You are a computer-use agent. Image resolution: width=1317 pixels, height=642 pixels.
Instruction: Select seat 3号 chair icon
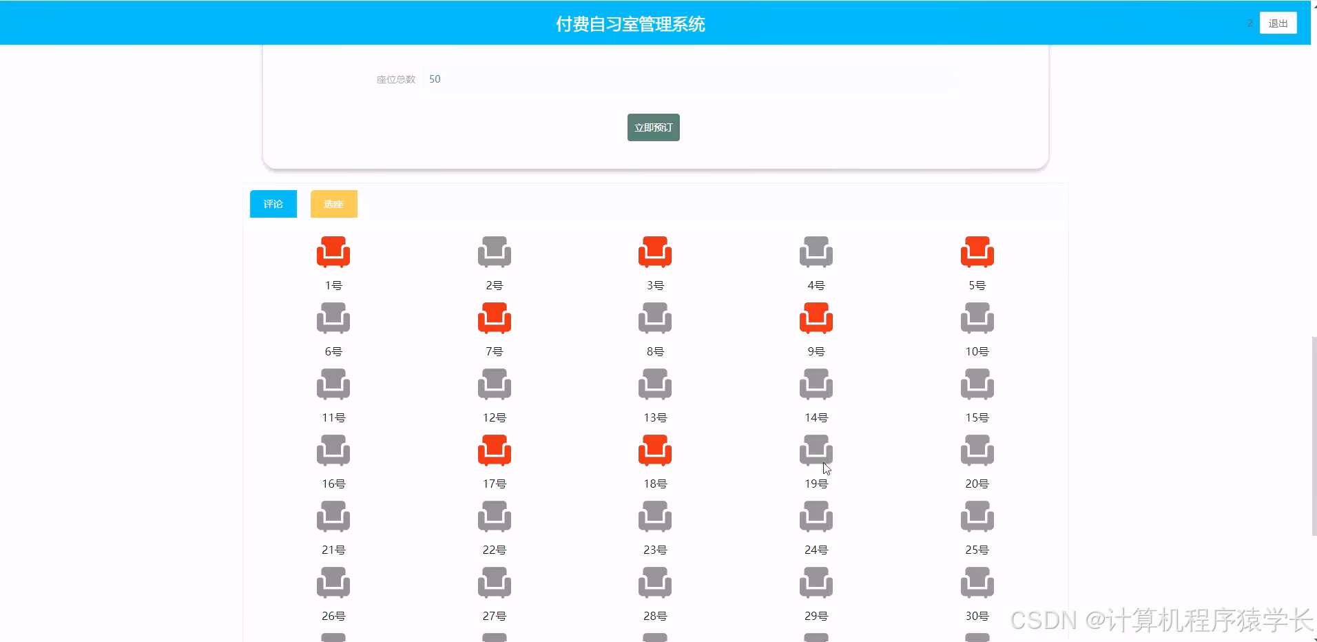click(x=654, y=252)
